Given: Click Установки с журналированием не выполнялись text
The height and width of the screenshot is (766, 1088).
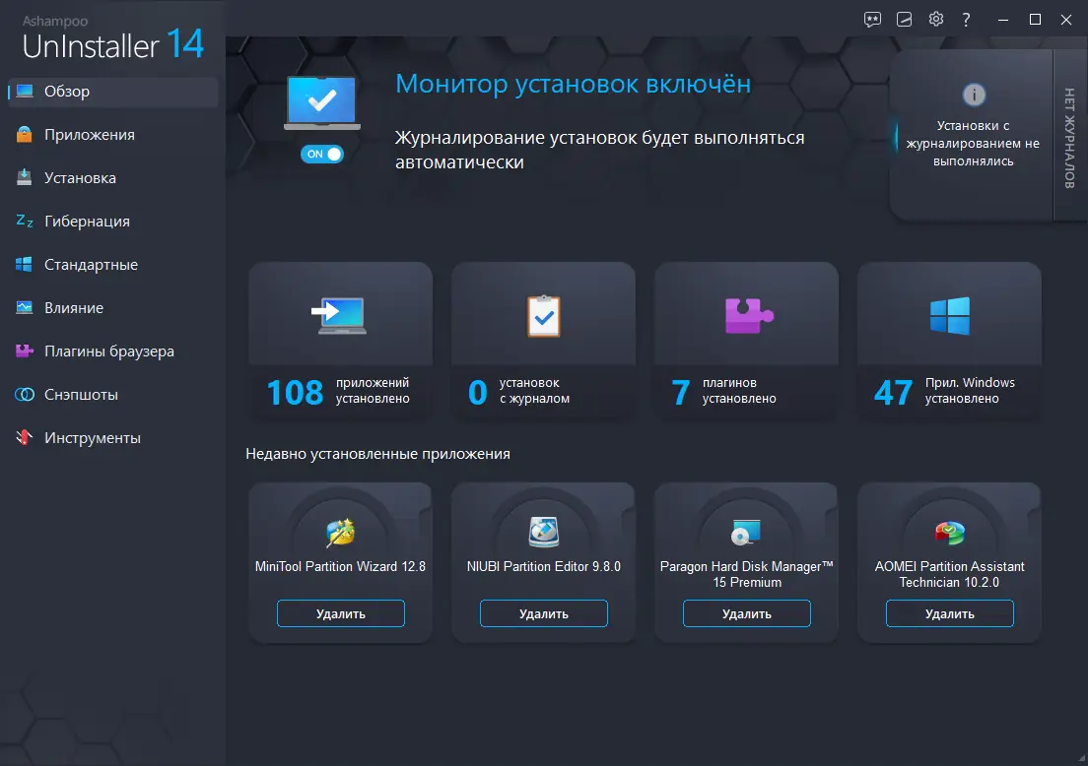Looking at the screenshot, I should click(973, 144).
